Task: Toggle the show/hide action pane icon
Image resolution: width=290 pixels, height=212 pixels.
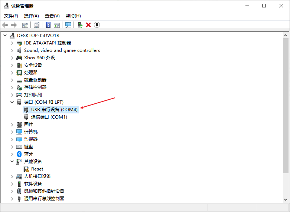Action: click(x=57, y=25)
